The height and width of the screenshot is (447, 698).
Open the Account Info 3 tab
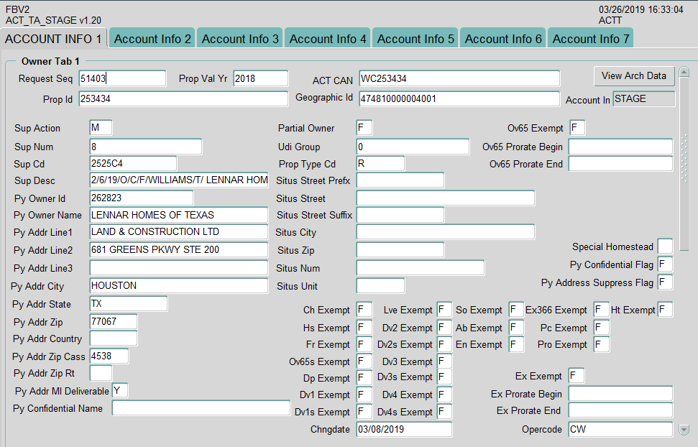pyautogui.click(x=240, y=39)
